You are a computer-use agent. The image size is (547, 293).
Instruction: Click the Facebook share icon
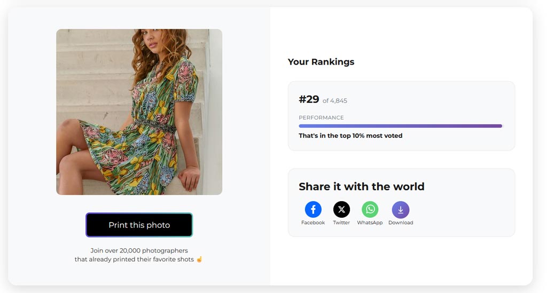[313, 210]
